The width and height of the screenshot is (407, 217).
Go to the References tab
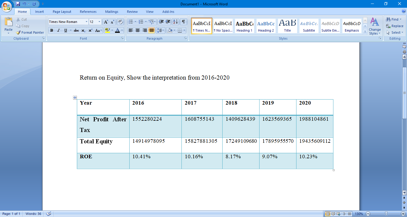point(88,12)
